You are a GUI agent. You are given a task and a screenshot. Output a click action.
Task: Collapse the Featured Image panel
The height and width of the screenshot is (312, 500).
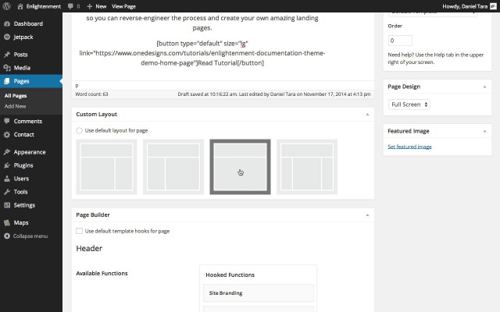(x=484, y=131)
